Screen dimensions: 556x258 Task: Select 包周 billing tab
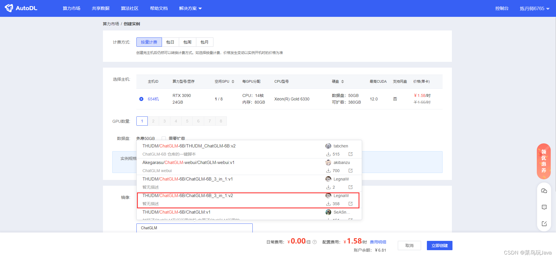pos(187,42)
